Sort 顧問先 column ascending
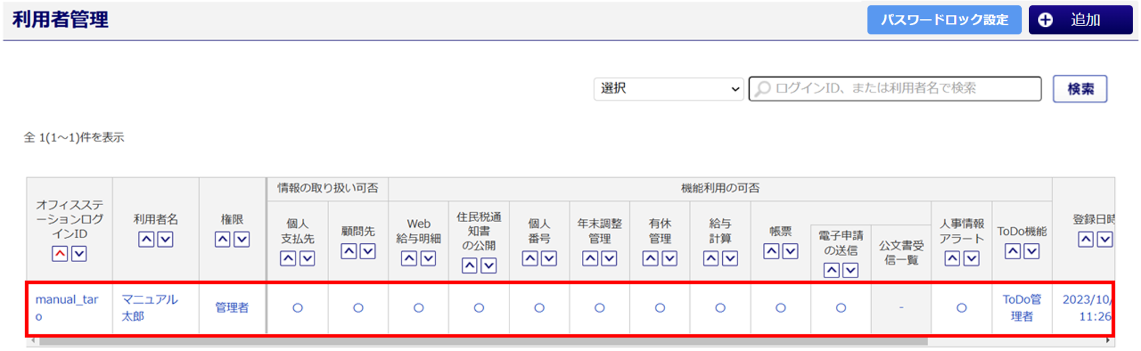Image resolution: width=1141 pixels, height=351 pixels. (349, 251)
